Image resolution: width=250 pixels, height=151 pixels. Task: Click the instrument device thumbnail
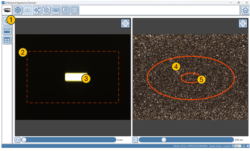coord(7,10)
